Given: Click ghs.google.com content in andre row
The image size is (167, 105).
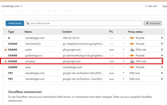Looking at the screenshot, I should [72, 50].
